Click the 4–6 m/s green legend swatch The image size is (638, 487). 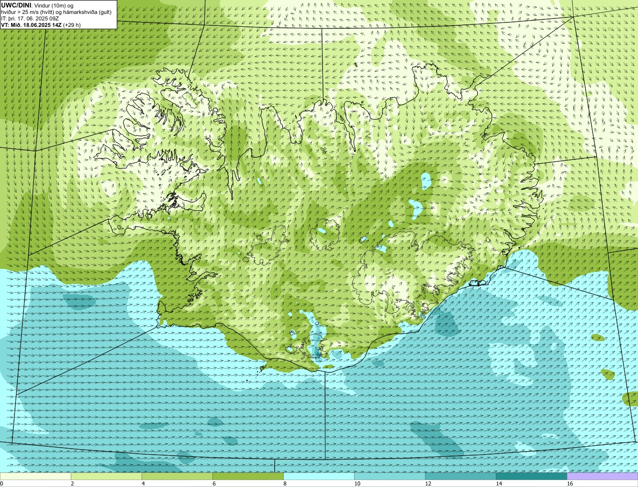[x=177, y=476]
